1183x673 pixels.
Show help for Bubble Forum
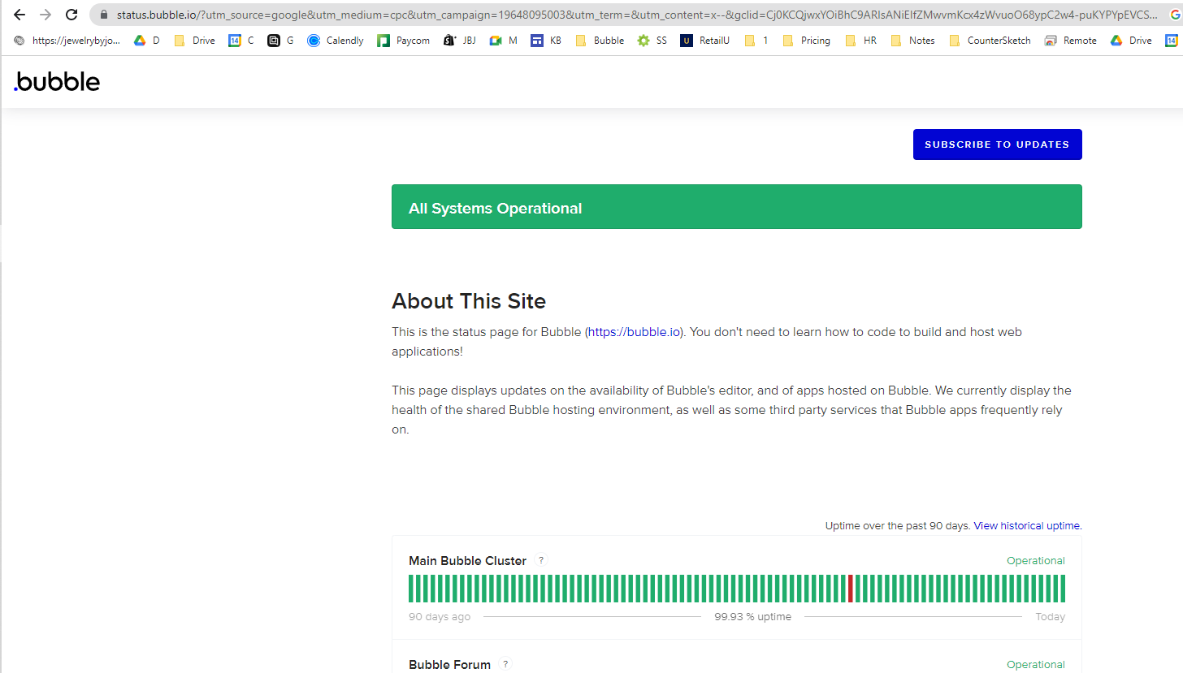tap(505, 664)
